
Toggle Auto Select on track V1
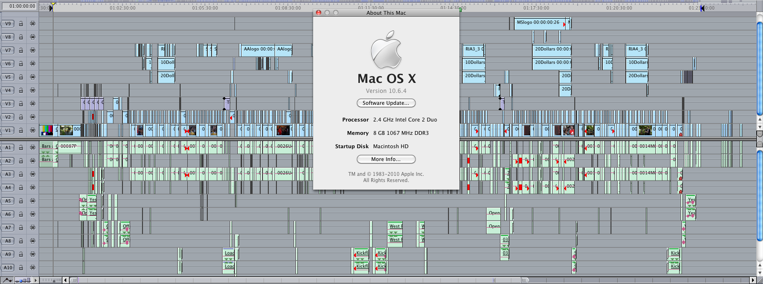point(32,130)
